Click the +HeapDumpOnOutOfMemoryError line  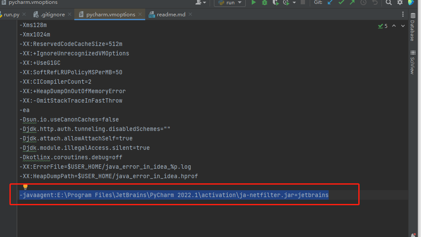[x=73, y=91]
